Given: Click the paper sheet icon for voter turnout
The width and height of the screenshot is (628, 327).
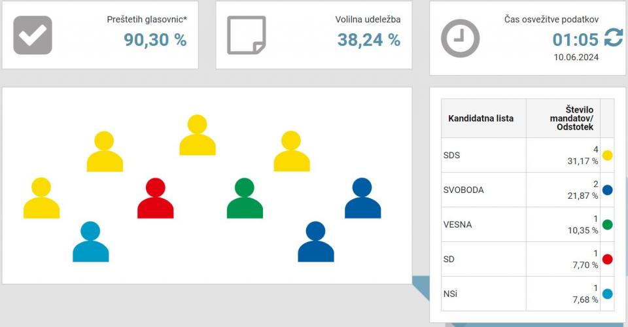Looking at the screenshot, I should coord(246,35).
